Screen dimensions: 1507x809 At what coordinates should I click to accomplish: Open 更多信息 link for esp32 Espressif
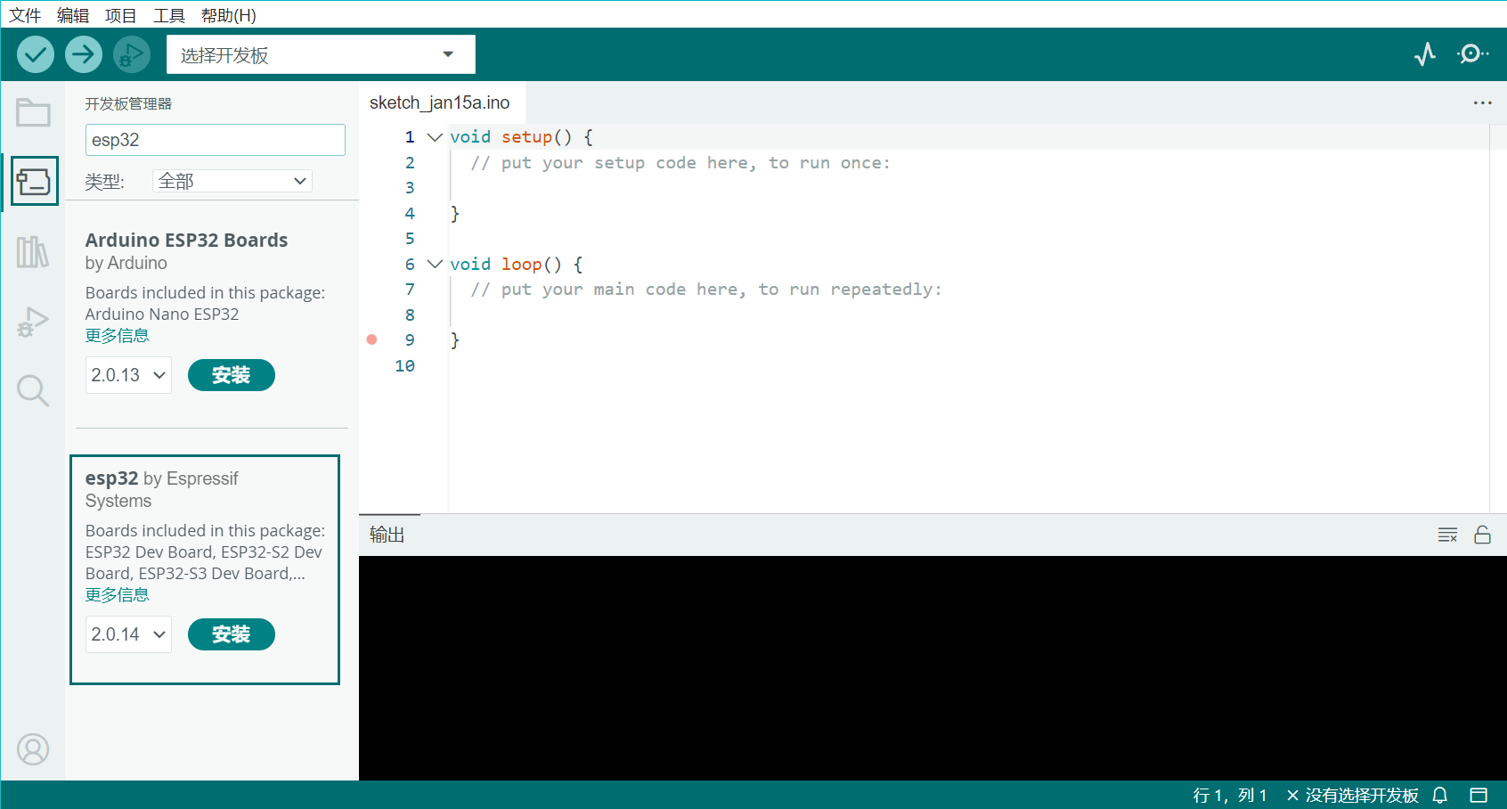pos(117,595)
